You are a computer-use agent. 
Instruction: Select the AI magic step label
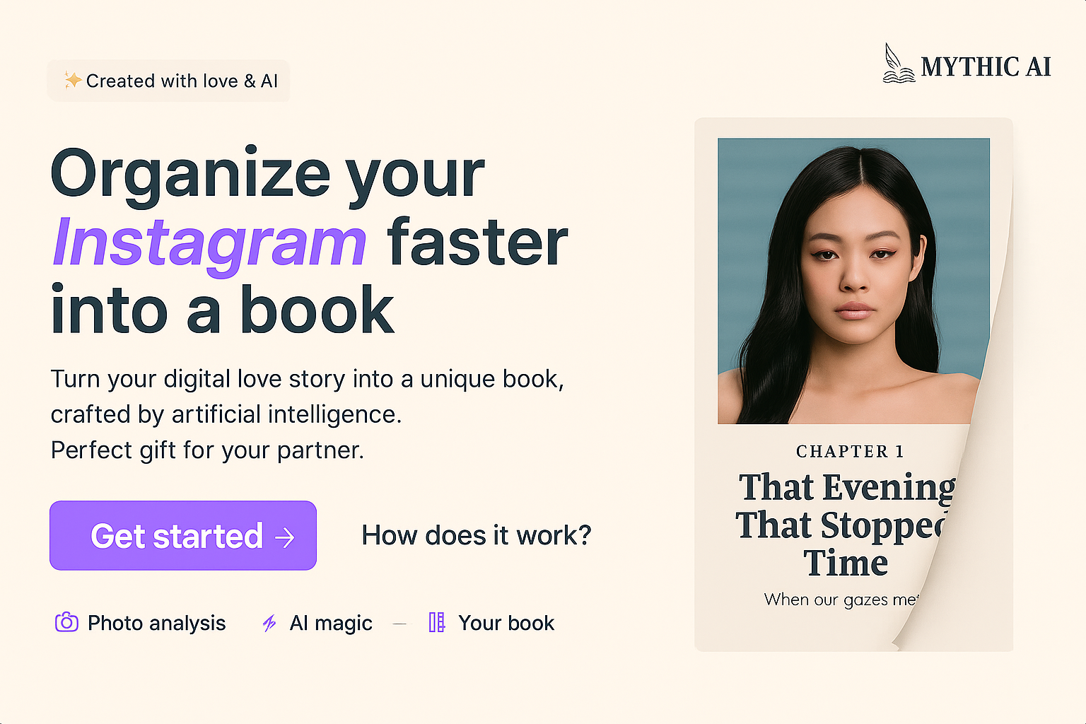tap(331, 623)
